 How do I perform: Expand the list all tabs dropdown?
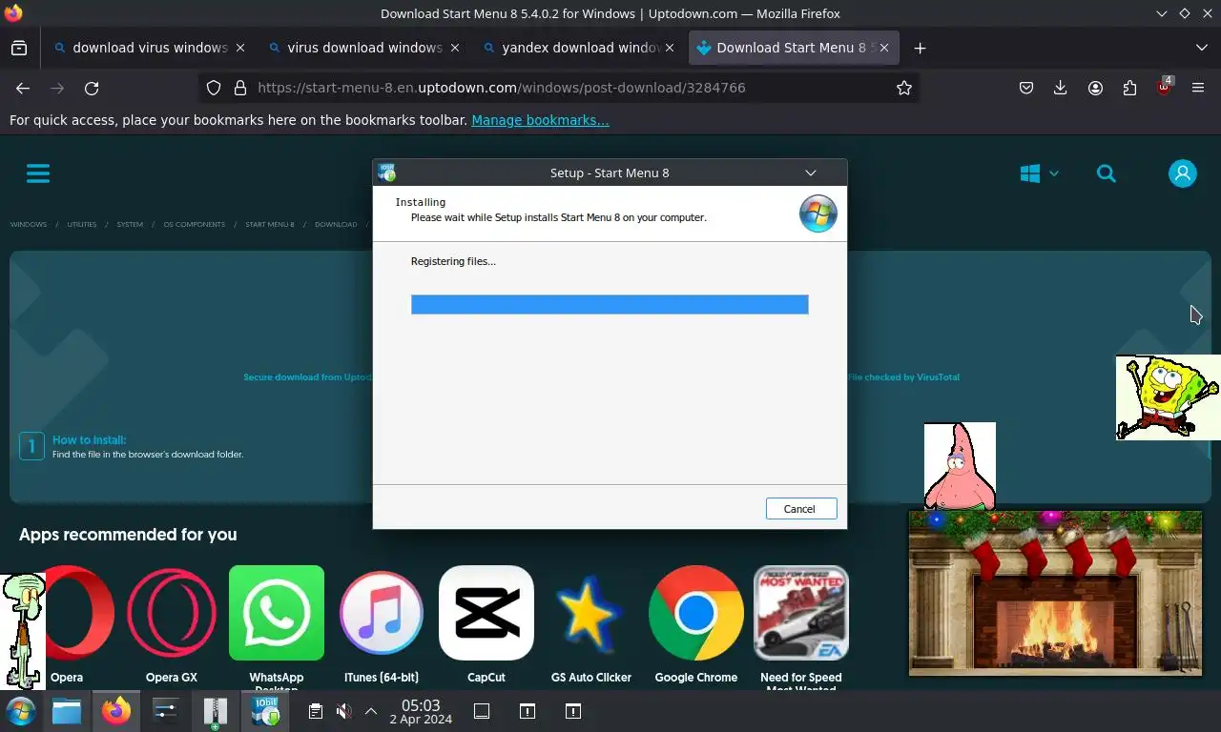tap(1201, 48)
